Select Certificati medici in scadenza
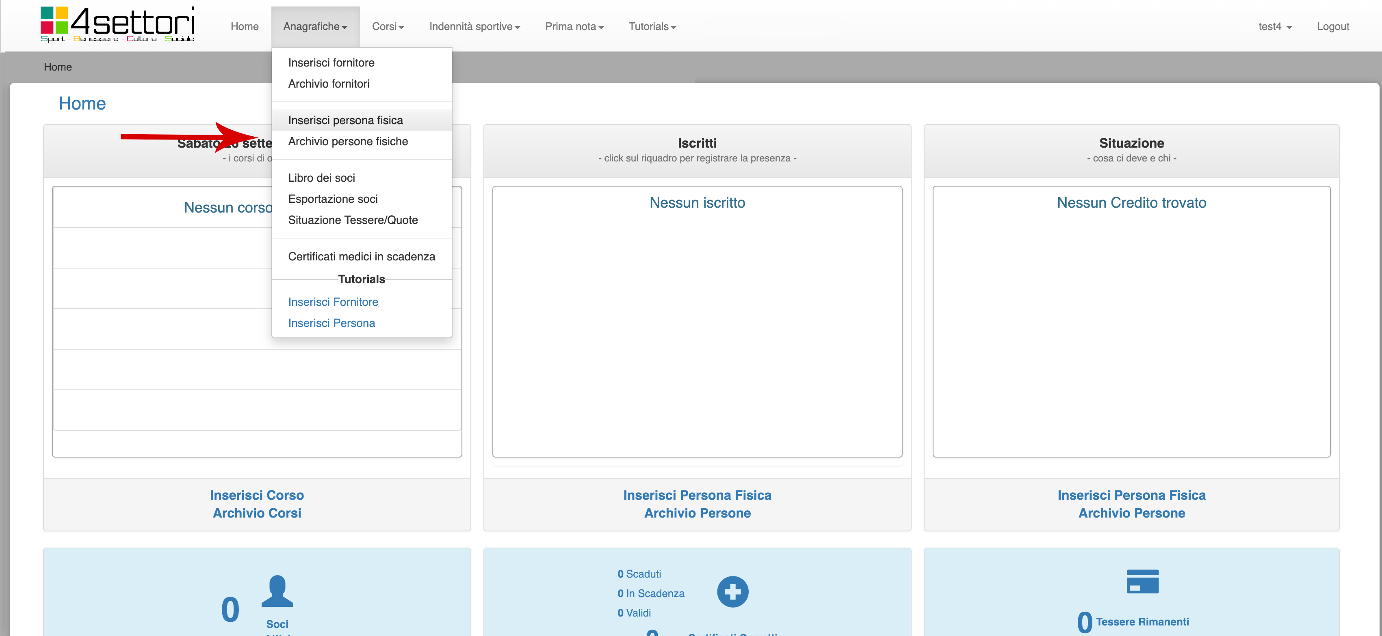This screenshot has height=636, width=1382. [361, 256]
